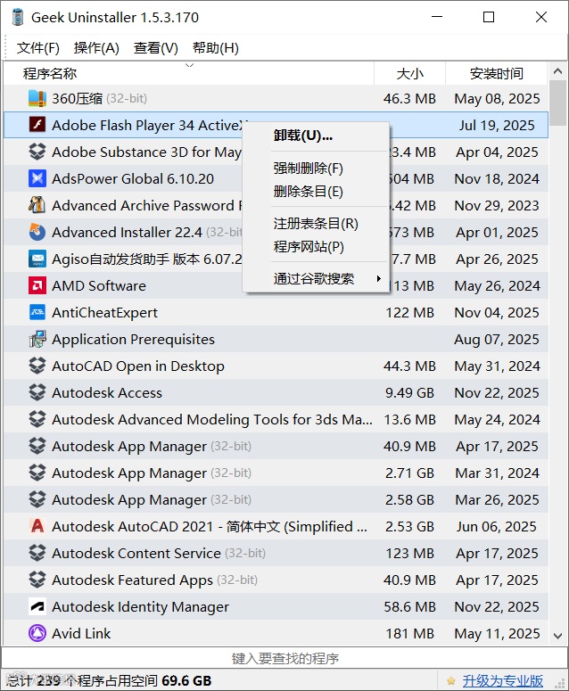Click the AutoCAD Open in Desktop icon

[x=37, y=366]
